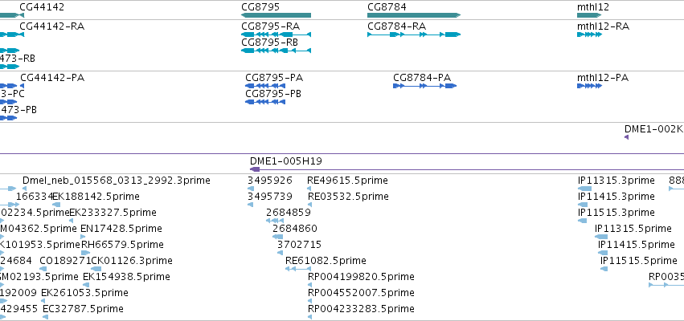Select the mthl12-PA protein glyph
This screenshot has width=684, height=321.
[x=589, y=86]
